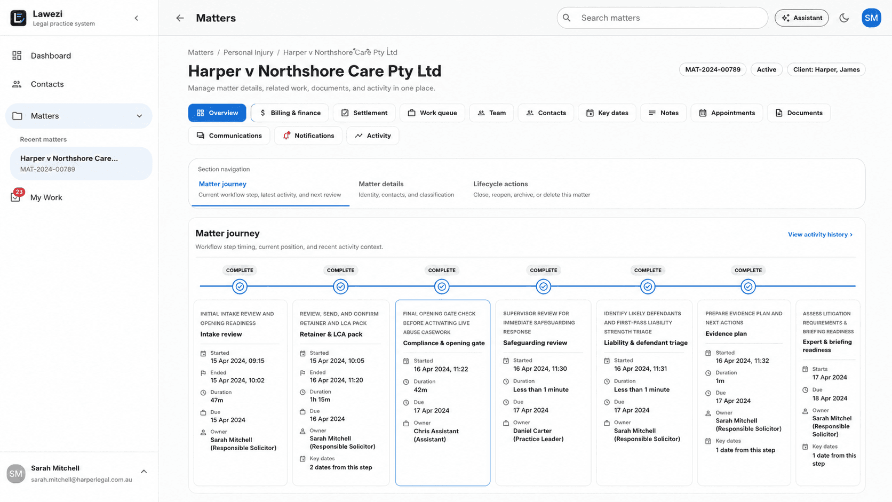Select Matter journey section
Image resolution: width=892 pixels, height=502 pixels.
coord(269,189)
